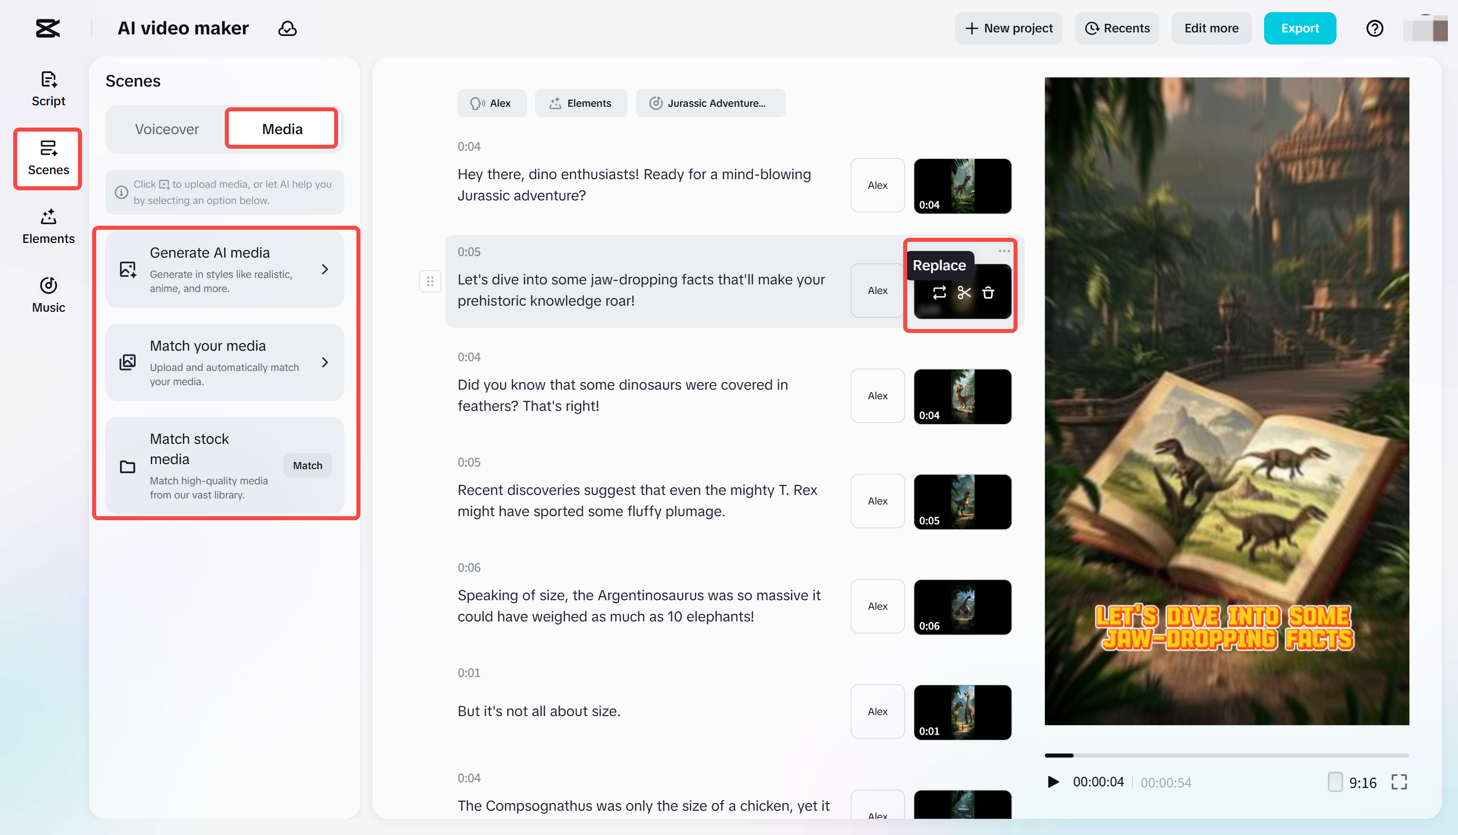Open the Script panel in the sidebar
This screenshot has width=1458, height=835.
[48, 89]
